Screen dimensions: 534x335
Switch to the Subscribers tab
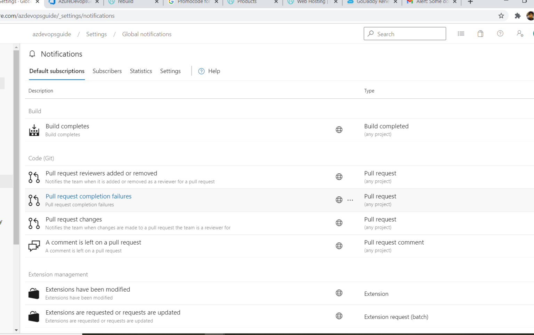coord(107,71)
